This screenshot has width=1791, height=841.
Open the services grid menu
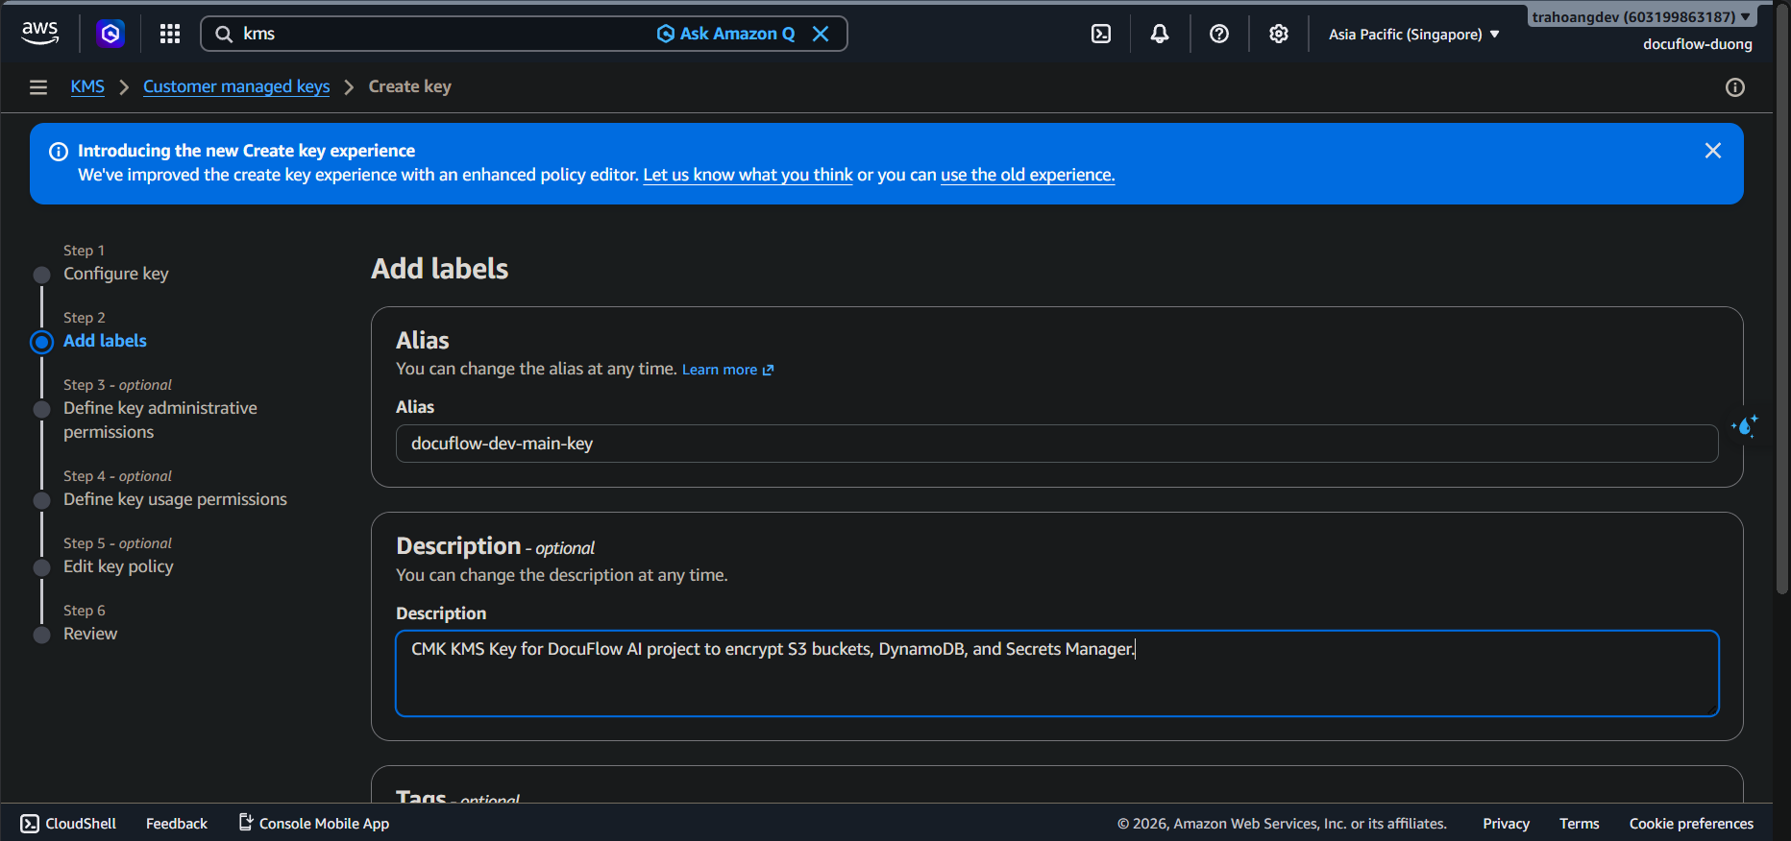[170, 34]
